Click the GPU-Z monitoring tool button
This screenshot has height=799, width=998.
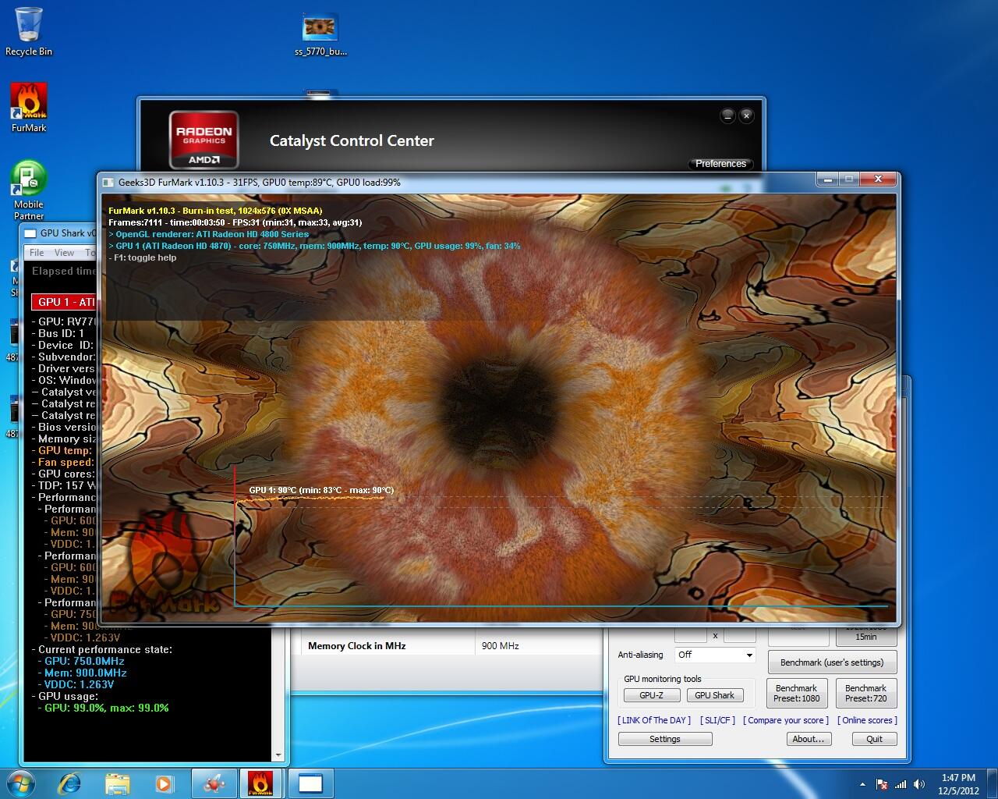[652, 695]
